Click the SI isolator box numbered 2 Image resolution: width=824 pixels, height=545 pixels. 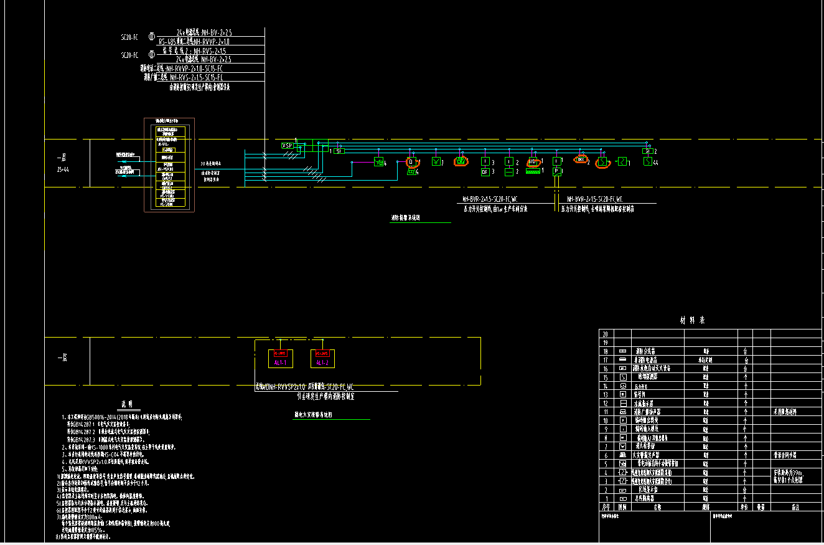point(647,151)
